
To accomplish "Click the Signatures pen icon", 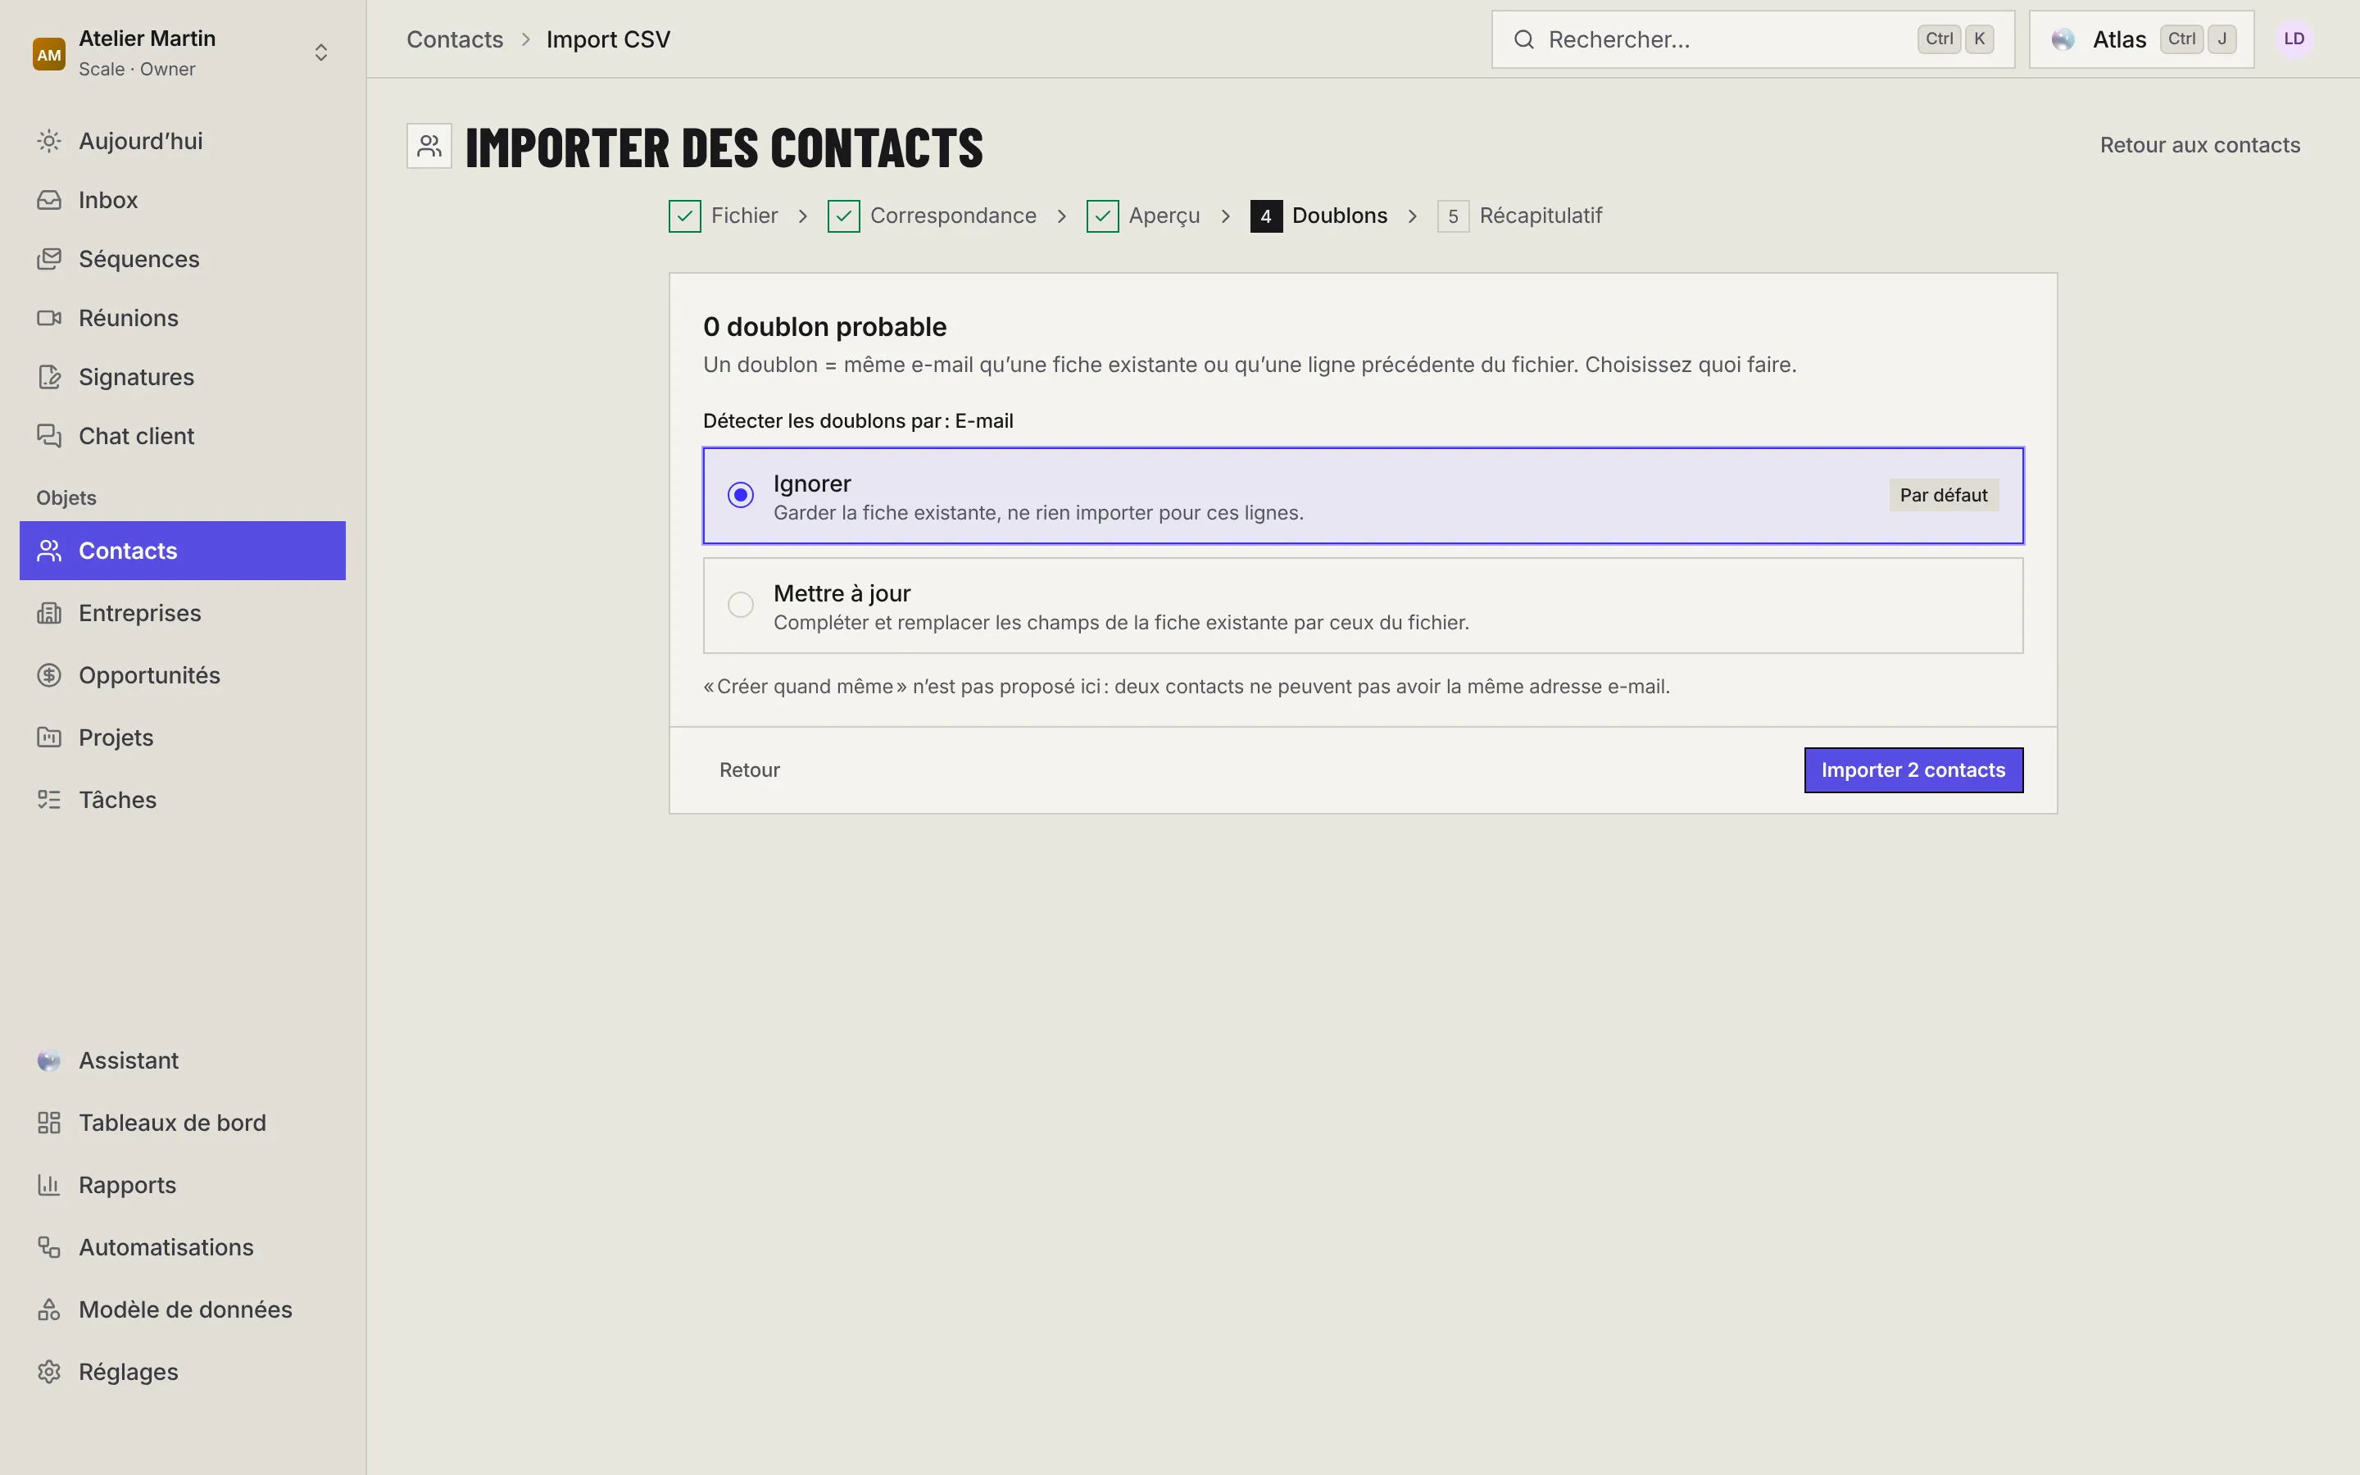I will click(x=49, y=378).
